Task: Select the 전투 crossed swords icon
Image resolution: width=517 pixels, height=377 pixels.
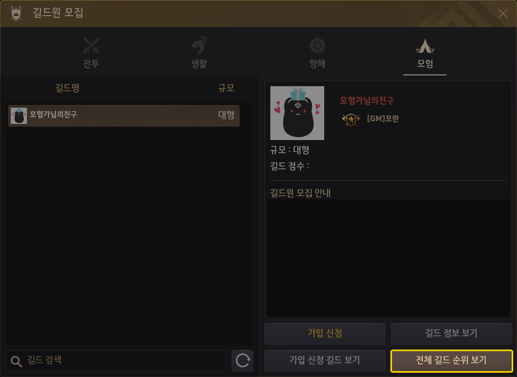Action: click(x=92, y=46)
